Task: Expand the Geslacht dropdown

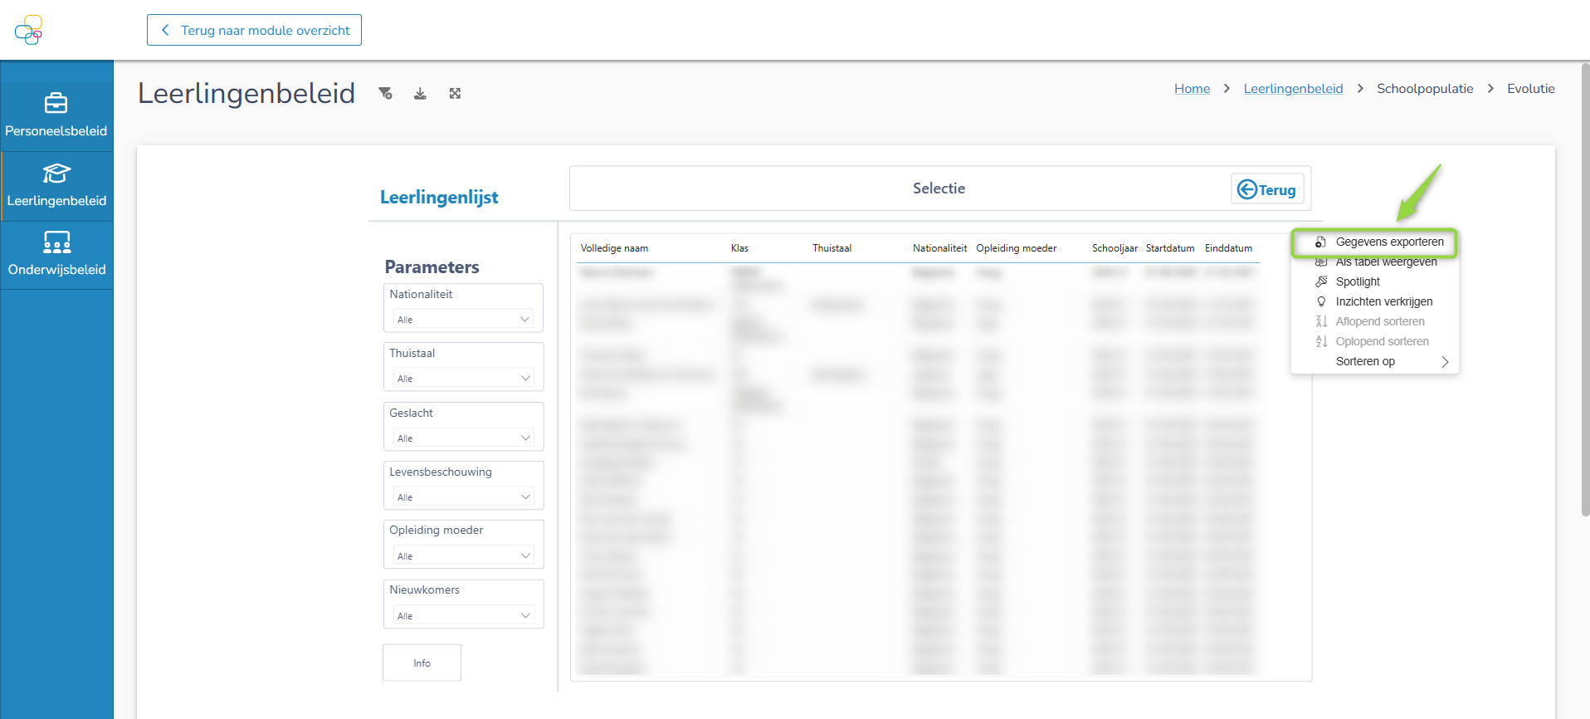Action: 463,438
